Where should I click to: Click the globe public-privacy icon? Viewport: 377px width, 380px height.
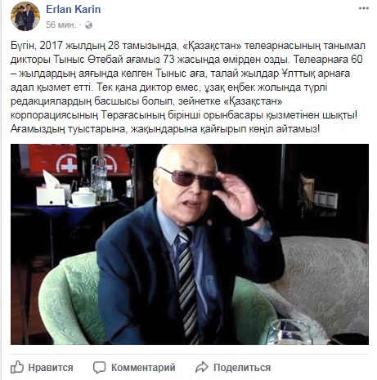(x=88, y=25)
